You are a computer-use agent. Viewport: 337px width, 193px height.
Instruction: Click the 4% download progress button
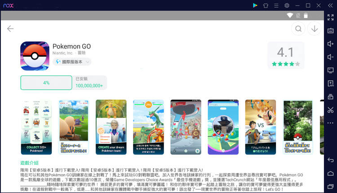pyautogui.click(x=46, y=83)
